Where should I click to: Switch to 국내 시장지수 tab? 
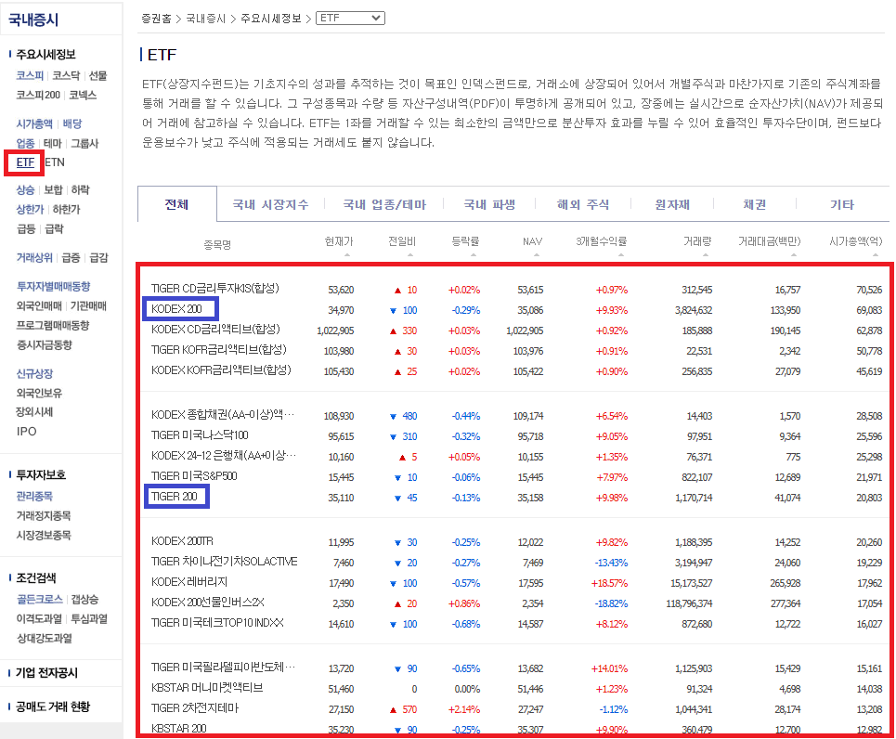pos(270,204)
